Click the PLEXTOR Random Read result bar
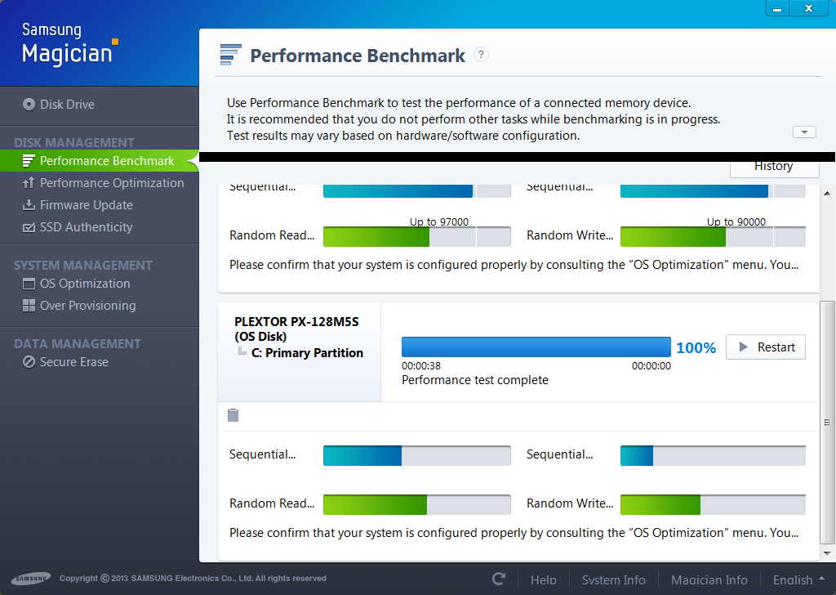The height and width of the screenshot is (595, 836). click(x=417, y=504)
